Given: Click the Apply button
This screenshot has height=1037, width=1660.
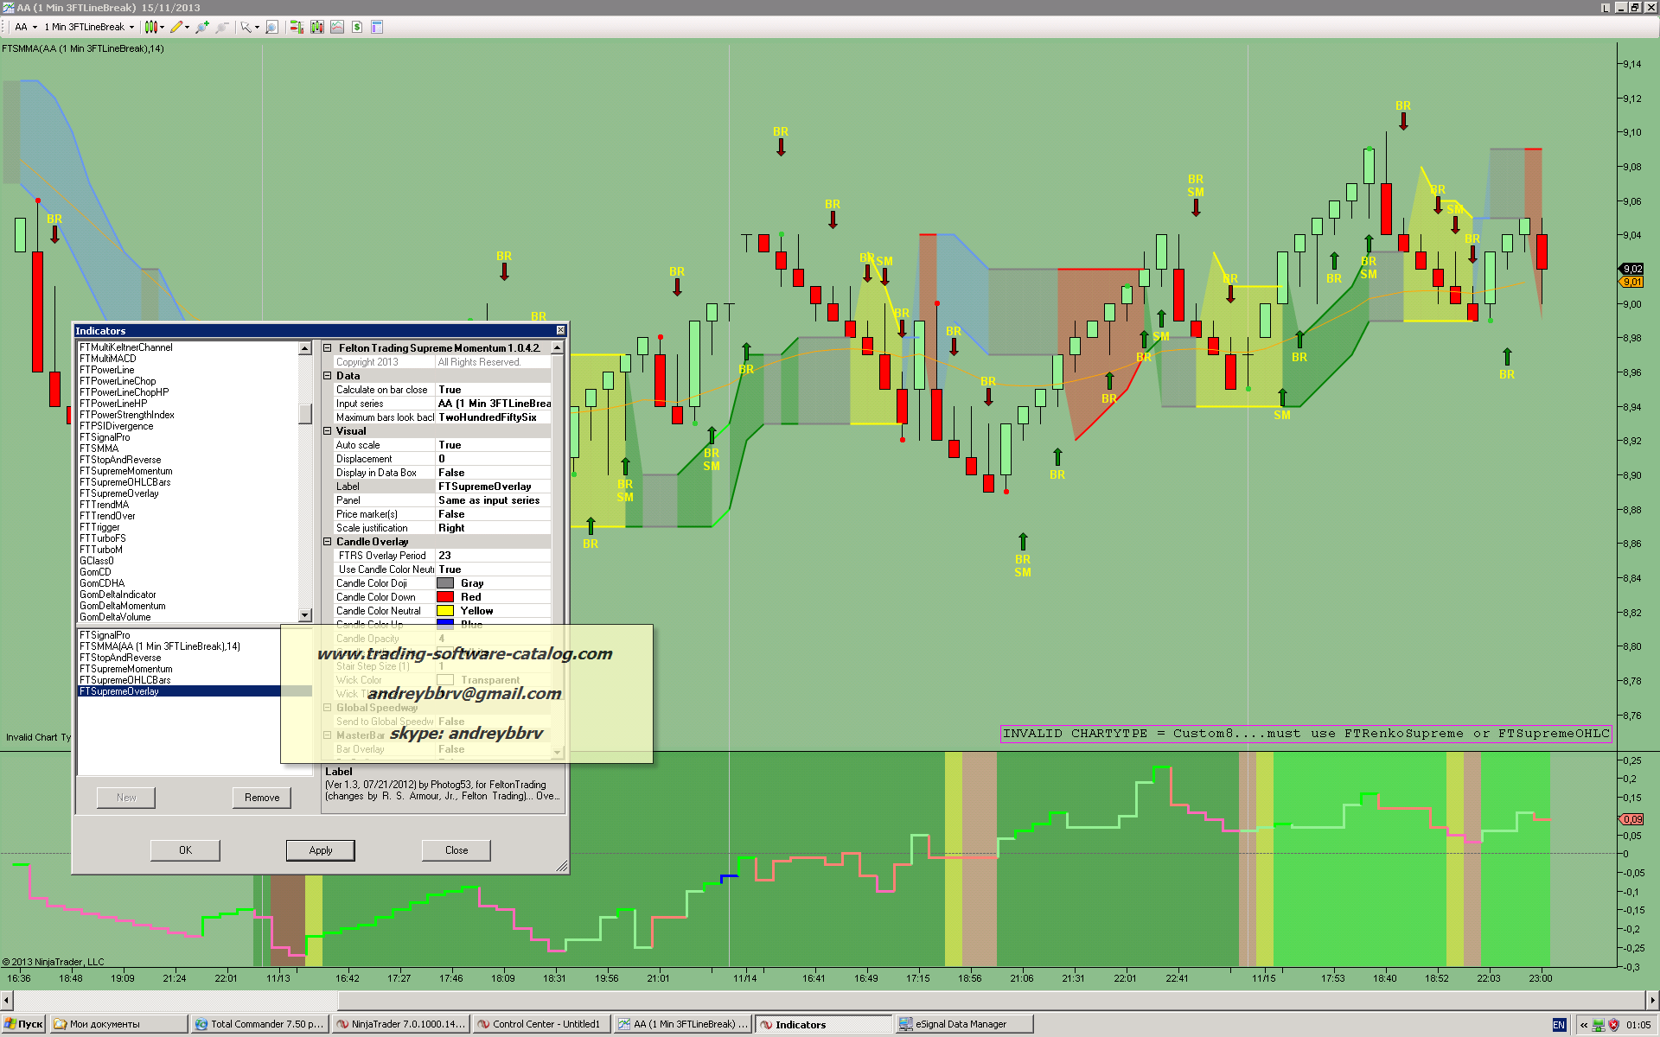Looking at the screenshot, I should tap(320, 850).
